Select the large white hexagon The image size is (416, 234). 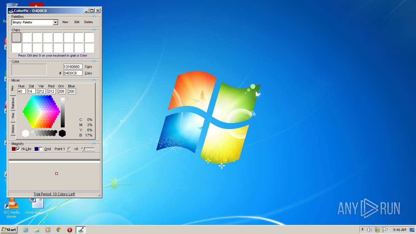[x=26, y=133]
